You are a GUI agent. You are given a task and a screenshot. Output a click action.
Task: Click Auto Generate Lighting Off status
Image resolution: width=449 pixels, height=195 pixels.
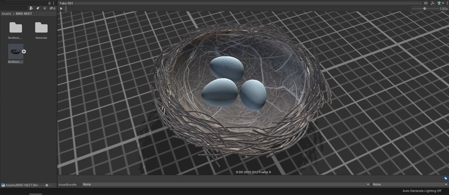(x=422, y=191)
